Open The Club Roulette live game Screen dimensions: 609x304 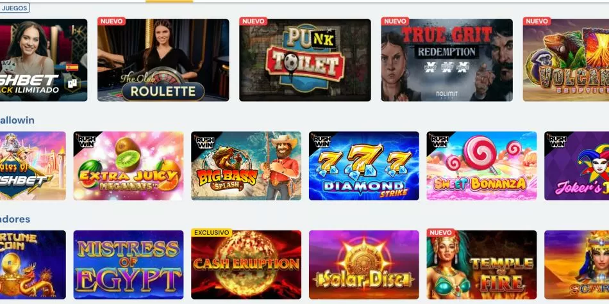pyautogui.click(x=163, y=60)
